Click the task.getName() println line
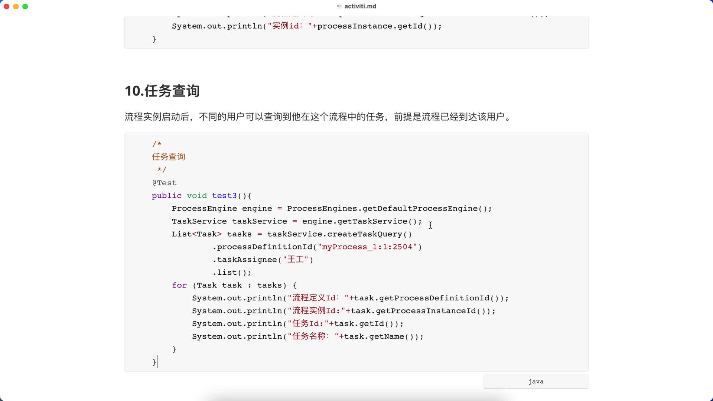Screen dimensions: 713x401 click(307, 336)
